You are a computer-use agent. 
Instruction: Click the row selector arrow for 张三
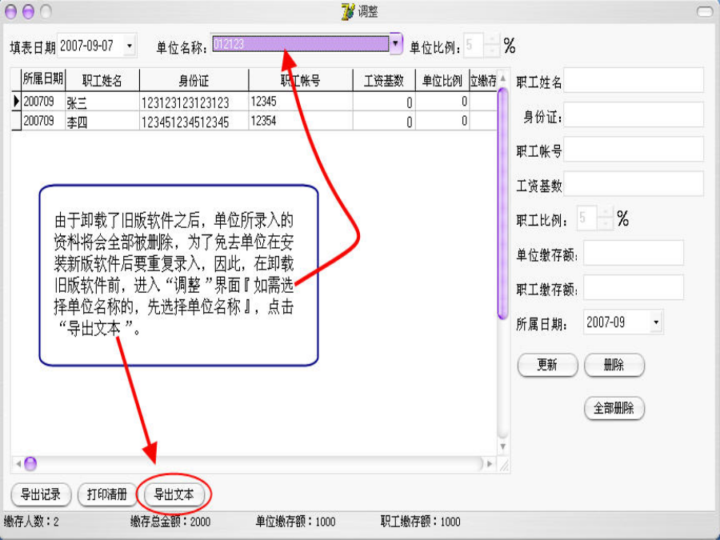(x=16, y=101)
